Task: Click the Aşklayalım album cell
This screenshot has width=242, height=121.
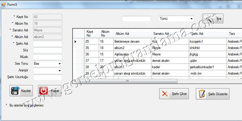Action: pos(132,54)
